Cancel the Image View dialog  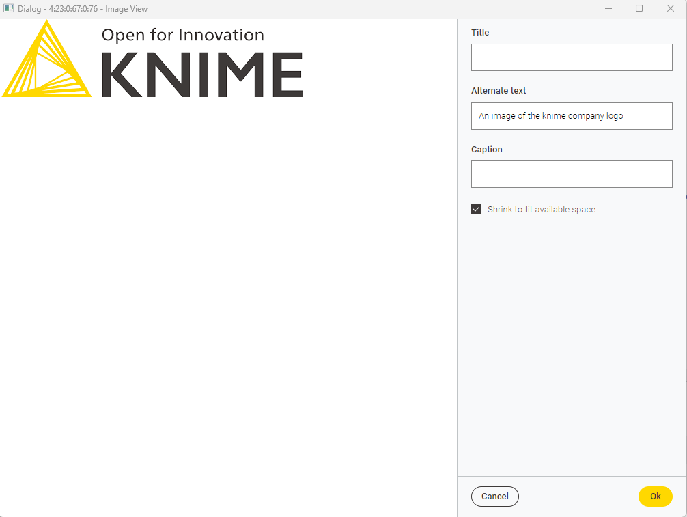point(495,497)
